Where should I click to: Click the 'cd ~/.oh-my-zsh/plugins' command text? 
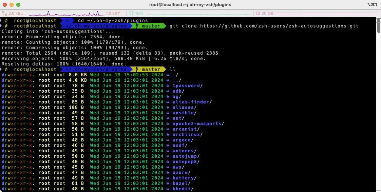[113, 20]
